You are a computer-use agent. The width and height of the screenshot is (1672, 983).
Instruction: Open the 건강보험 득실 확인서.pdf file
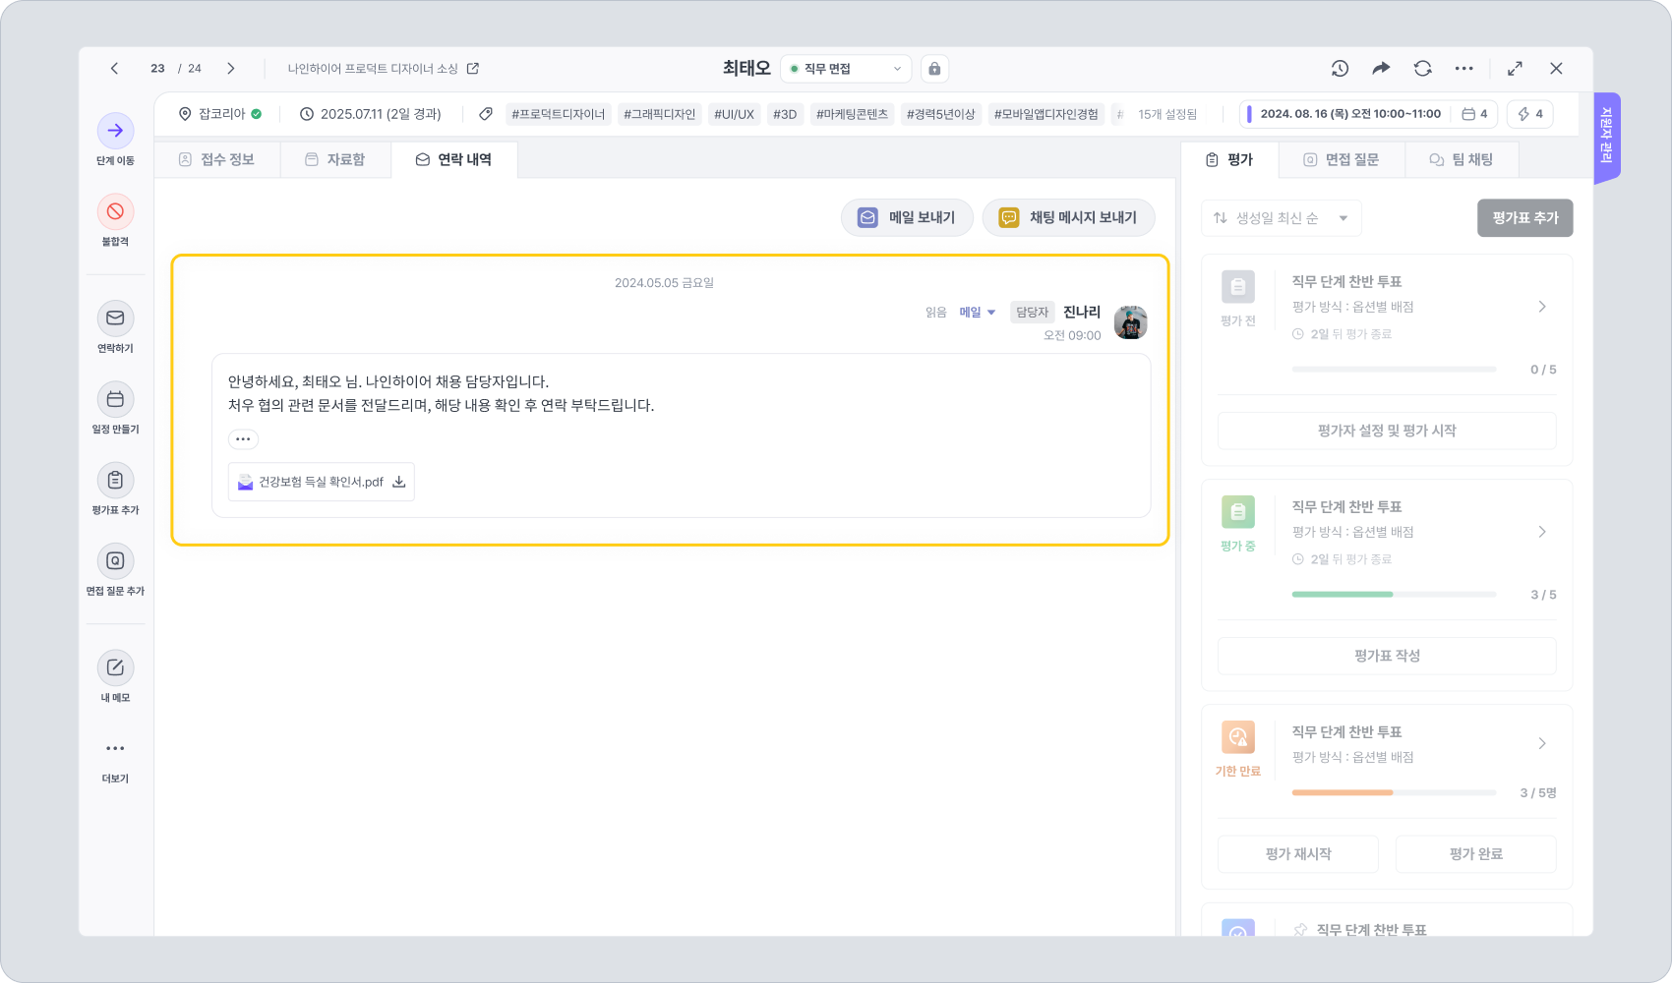(321, 482)
